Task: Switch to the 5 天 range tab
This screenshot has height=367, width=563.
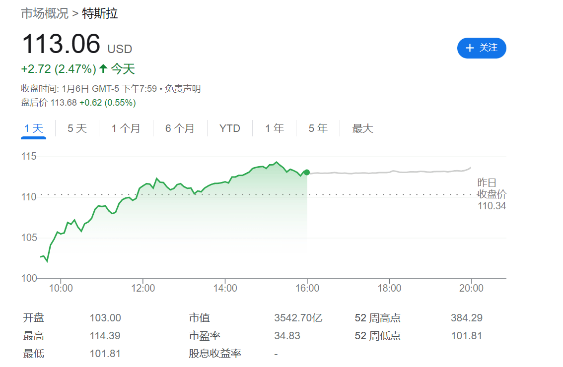Action: click(x=77, y=128)
